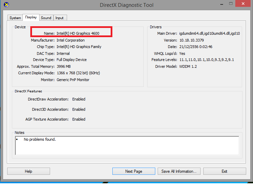The image size is (253, 185).
Task: Click display mode '1366 x 768 (32 bit) (60Hz)'
Action: tap(78, 73)
